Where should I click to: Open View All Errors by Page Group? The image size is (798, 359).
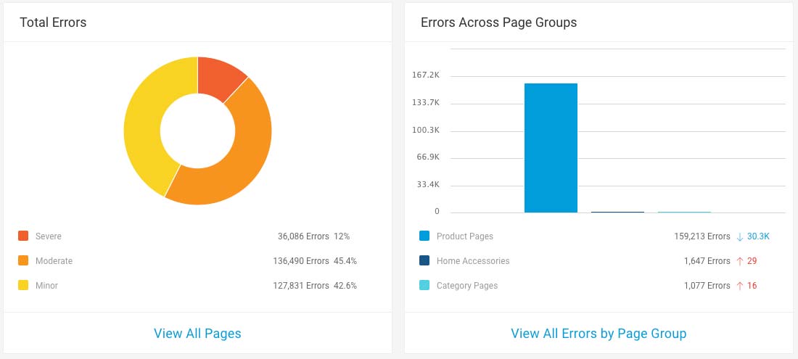[x=598, y=334]
